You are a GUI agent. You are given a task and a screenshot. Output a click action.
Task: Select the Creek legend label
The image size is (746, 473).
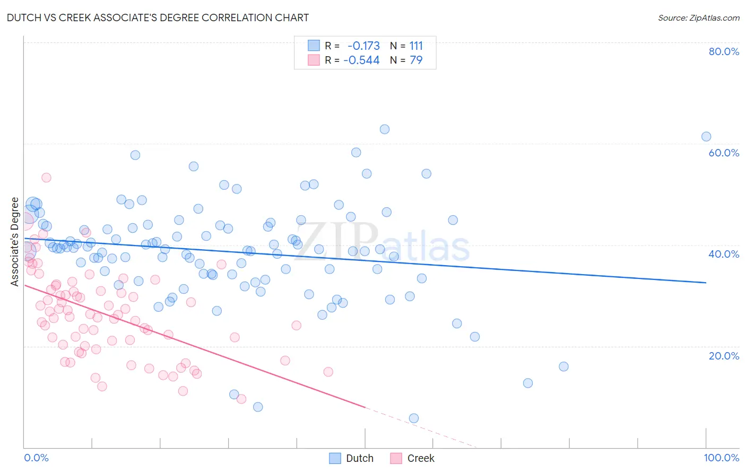pyautogui.click(x=421, y=458)
